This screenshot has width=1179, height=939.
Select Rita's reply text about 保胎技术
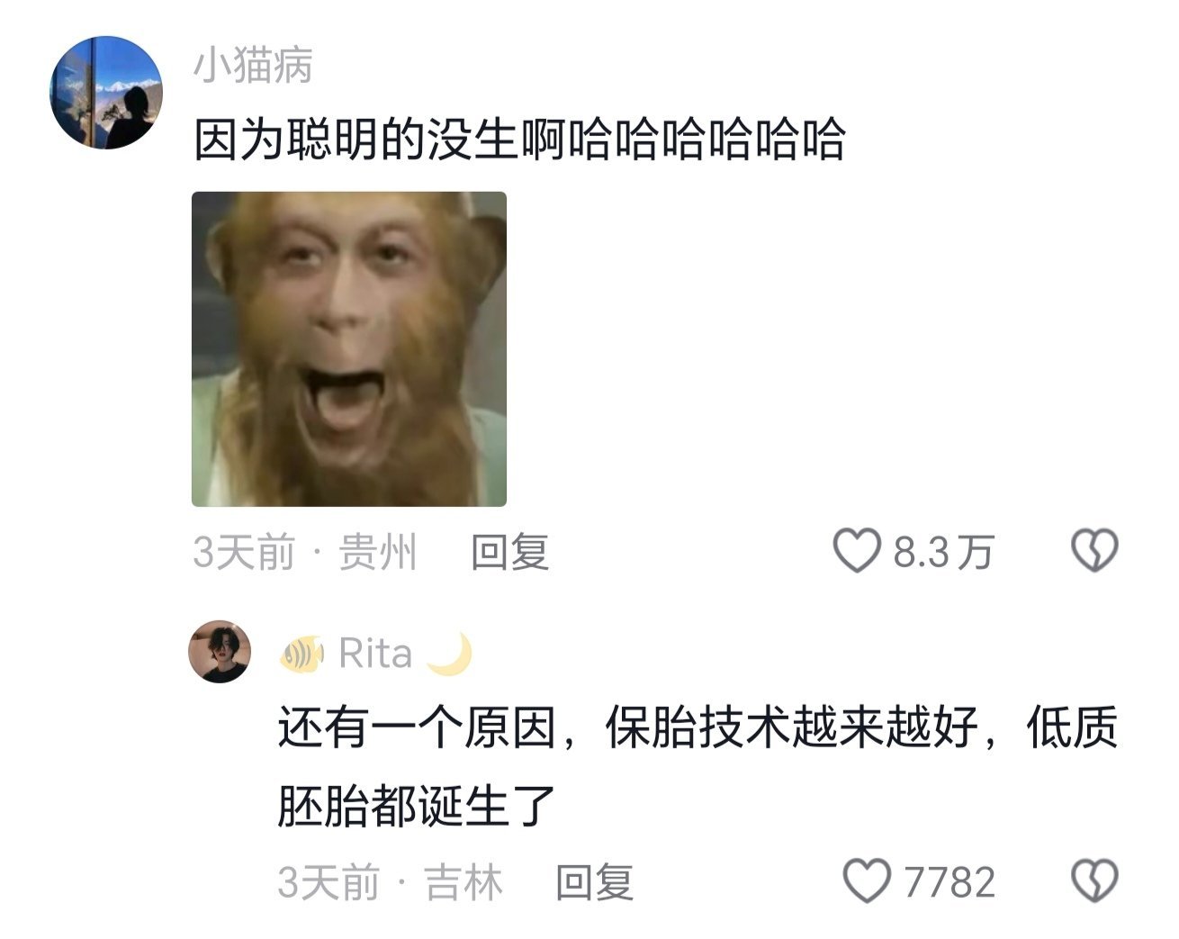pyautogui.click(x=697, y=766)
